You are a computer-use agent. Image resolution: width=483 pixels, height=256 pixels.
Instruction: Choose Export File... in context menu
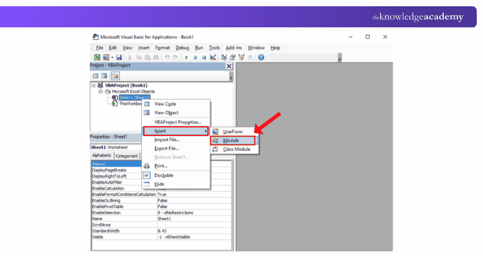coord(176,148)
